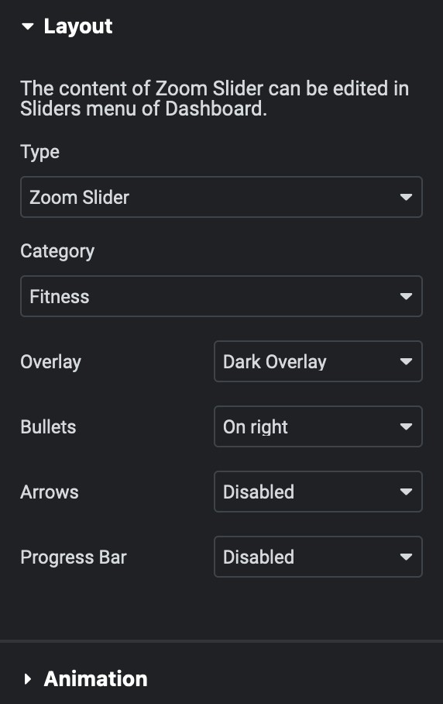
Task: Click the Animation section heading text
Action: 95,679
